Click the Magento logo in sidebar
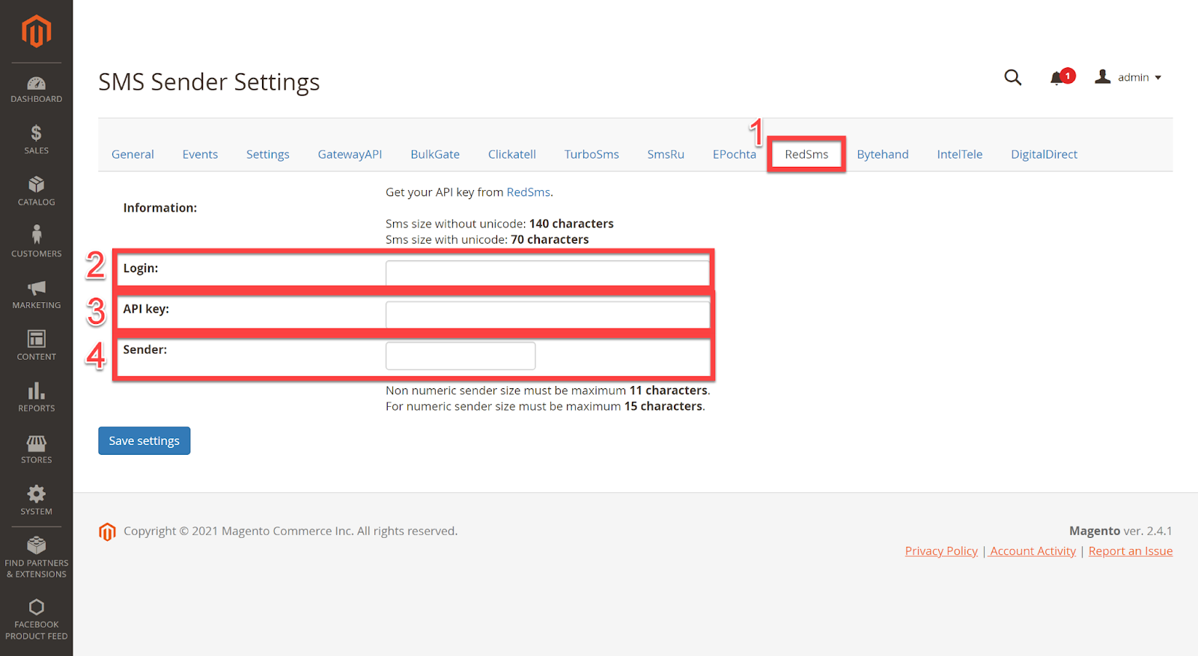 pyautogui.click(x=36, y=31)
